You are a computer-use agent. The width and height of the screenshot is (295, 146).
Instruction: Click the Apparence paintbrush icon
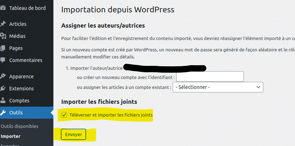coord(2,77)
